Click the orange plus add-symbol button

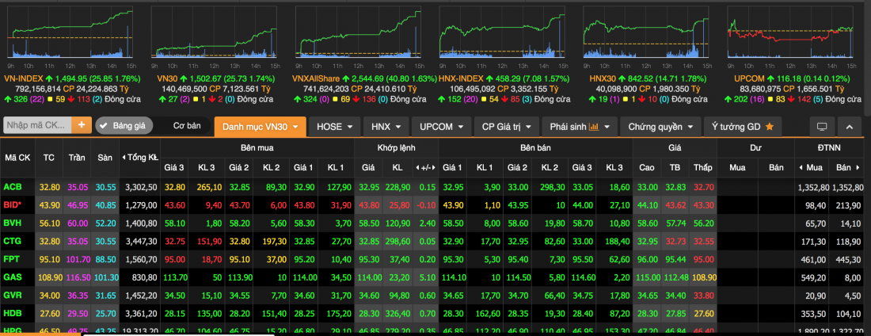82,126
